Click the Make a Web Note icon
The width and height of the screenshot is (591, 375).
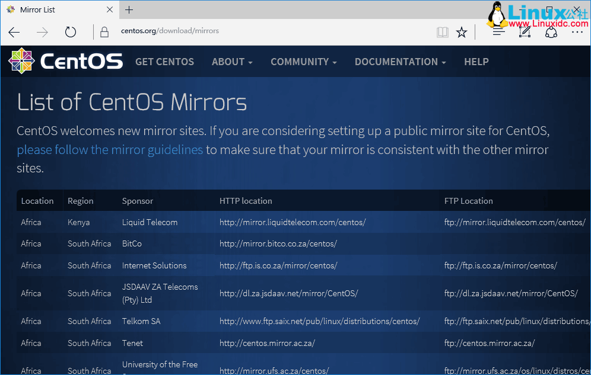click(525, 32)
